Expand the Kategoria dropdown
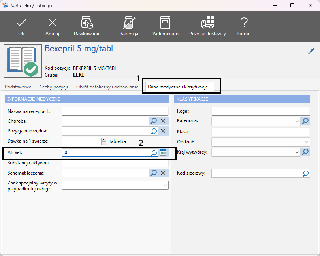The image size is (320, 256). pyautogui.click(x=297, y=121)
